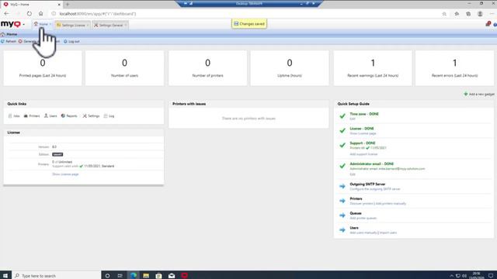This screenshot has height=279, width=497.
Task: Open Microsoft Edge from taskbar
Action: point(134,276)
